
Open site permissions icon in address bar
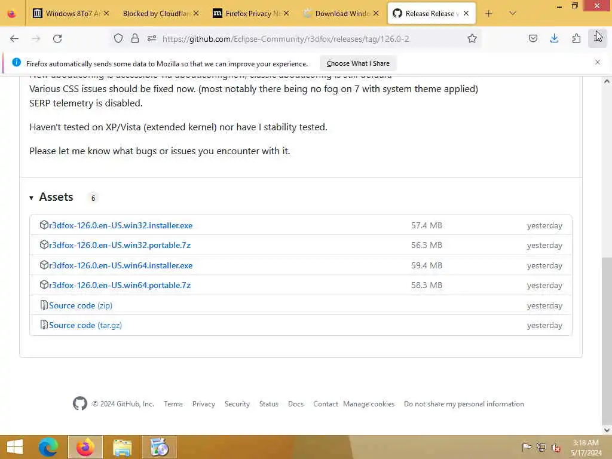point(152,39)
